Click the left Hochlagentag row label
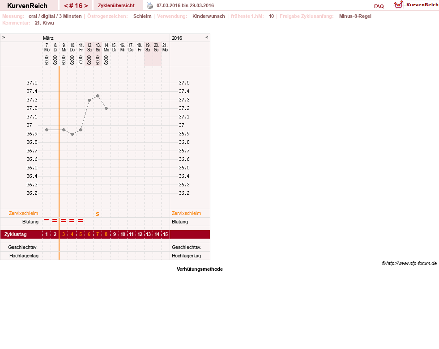This screenshot has width=439, height=349. point(24,256)
